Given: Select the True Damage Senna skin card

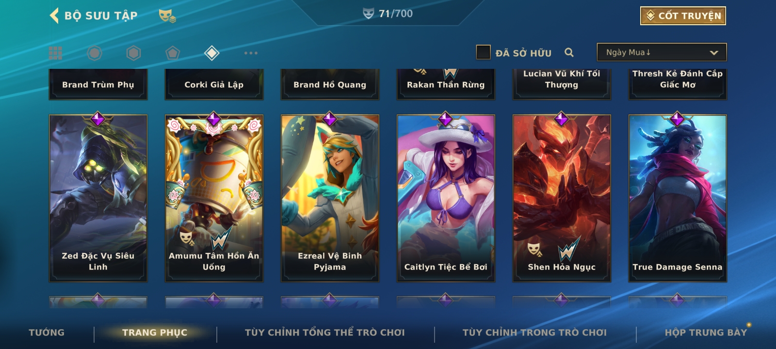Looking at the screenshot, I should 678,198.
